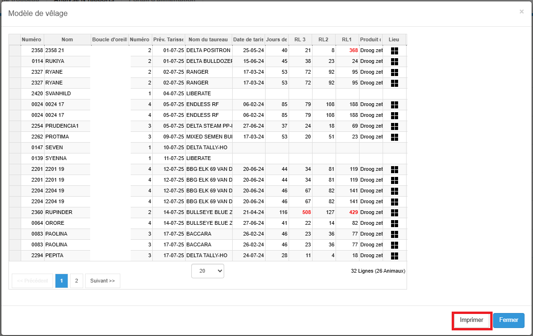Viewport: 533px width, 336px height.
Task: Select the cell containing RUPINDER
Action: tap(67, 212)
